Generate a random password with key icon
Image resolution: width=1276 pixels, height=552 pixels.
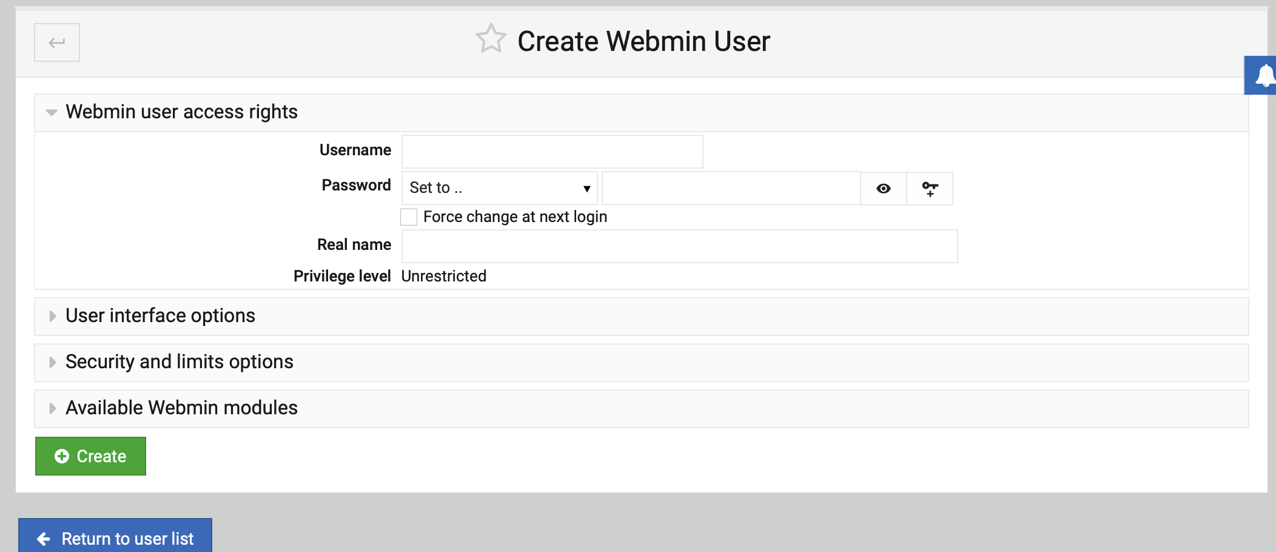pos(930,189)
